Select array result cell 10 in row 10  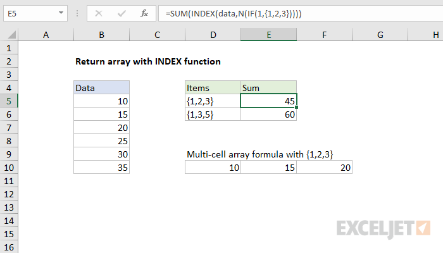point(213,168)
